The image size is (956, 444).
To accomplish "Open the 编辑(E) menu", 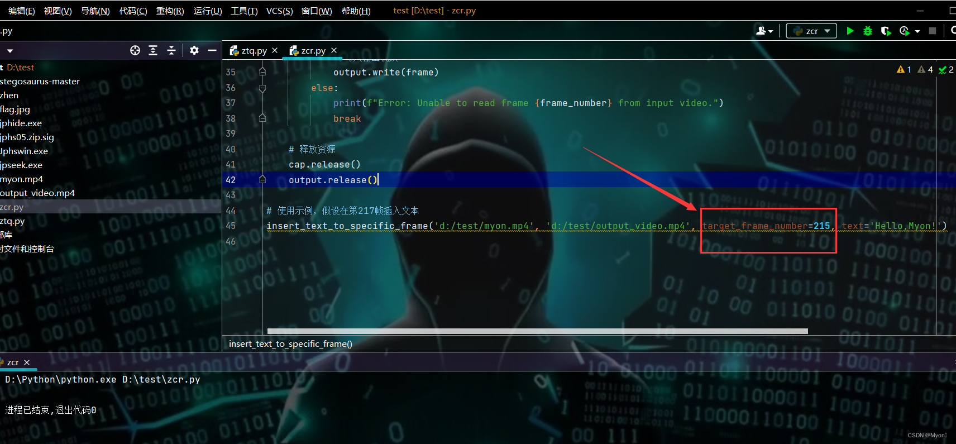I will click(x=21, y=11).
